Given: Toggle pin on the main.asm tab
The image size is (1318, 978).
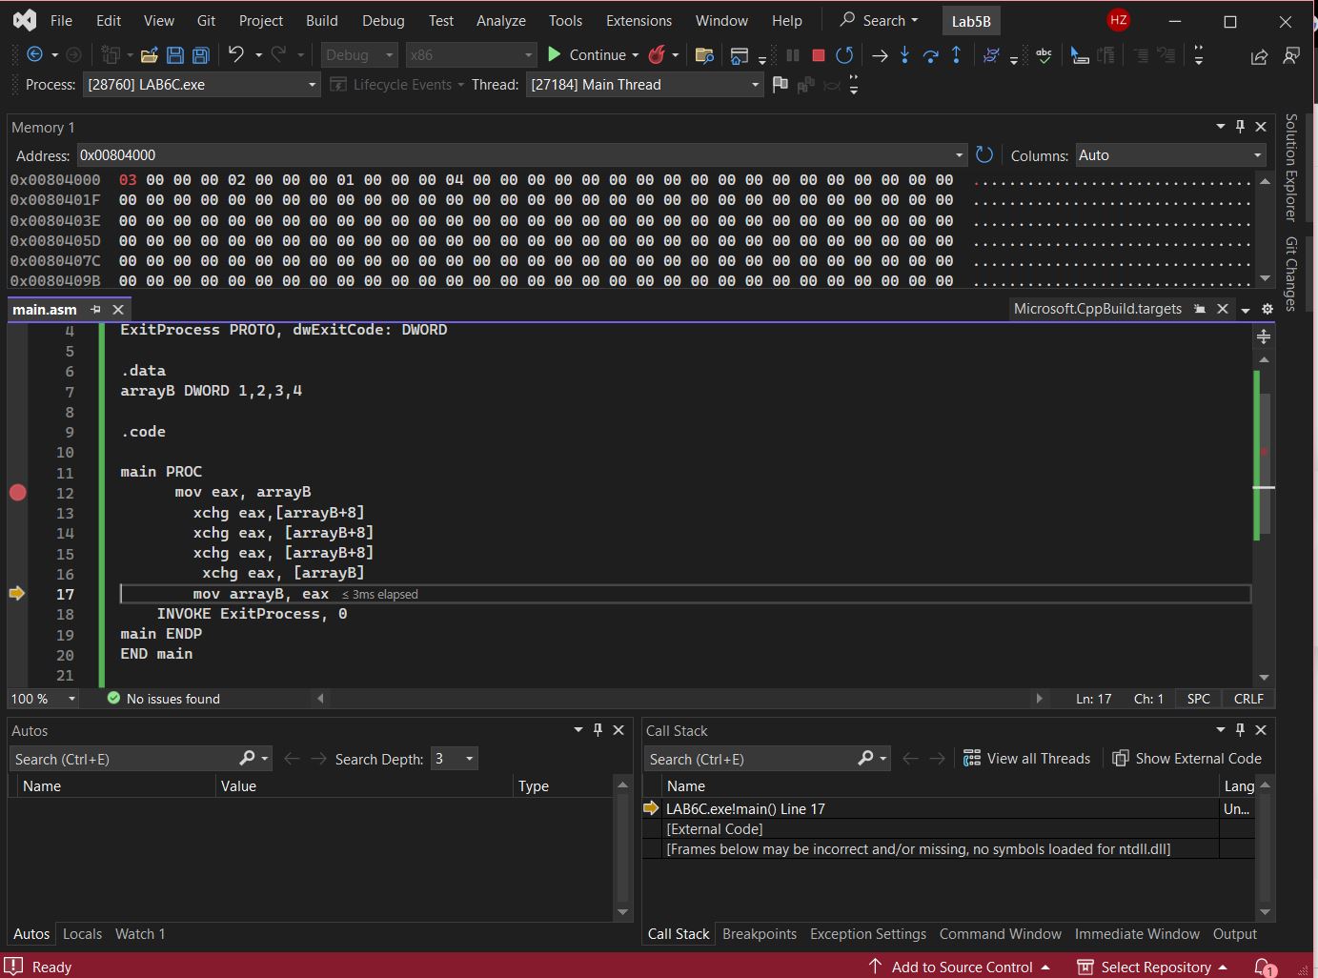Looking at the screenshot, I should 95,310.
